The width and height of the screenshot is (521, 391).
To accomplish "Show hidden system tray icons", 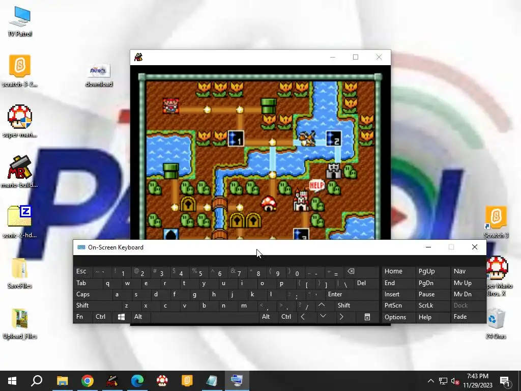I will (x=430, y=381).
